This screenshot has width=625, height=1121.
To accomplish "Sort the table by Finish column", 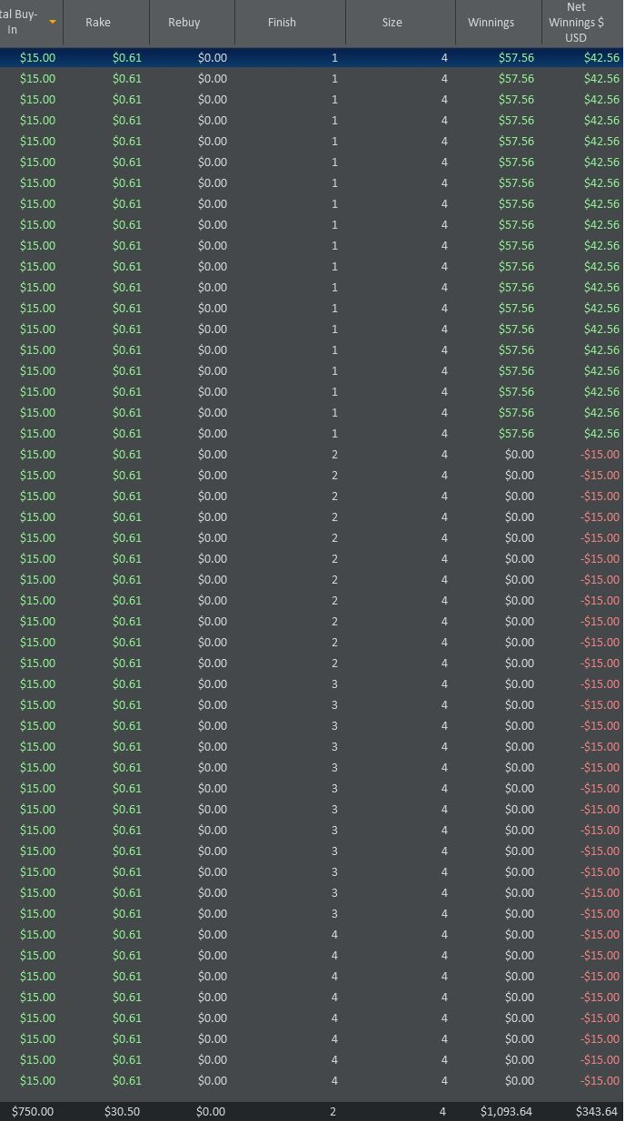I will 282,23.
